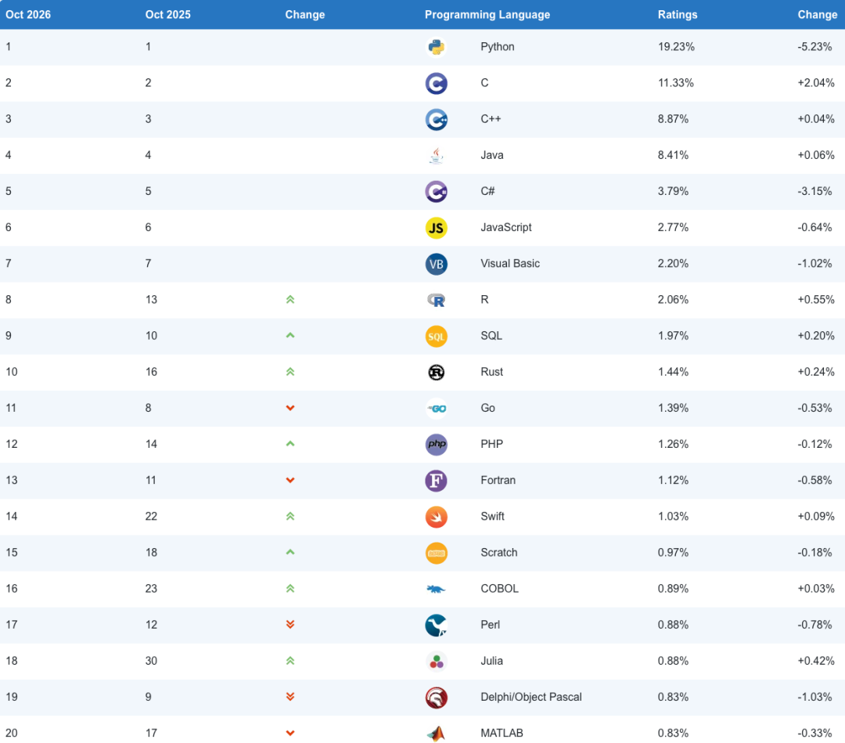Viewport: 845px width, 743px height.
Task: Click the Julia three-dots logo
Action: tap(436, 661)
